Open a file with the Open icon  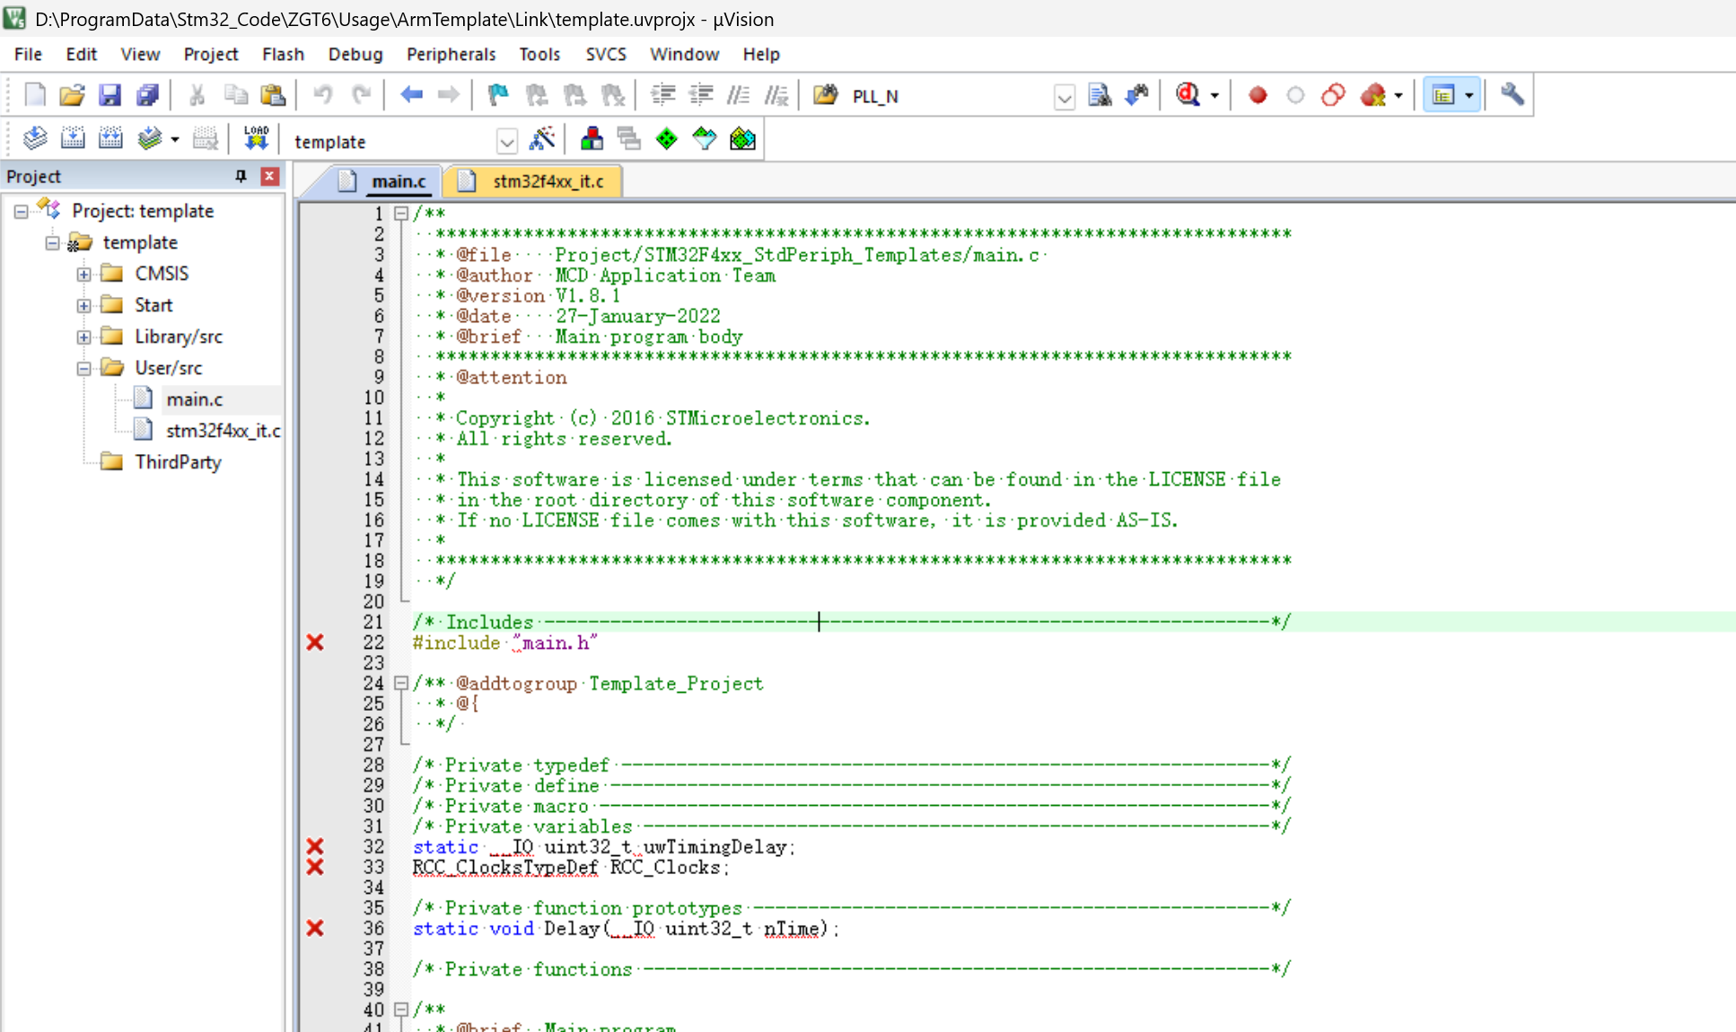coord(72,95)
